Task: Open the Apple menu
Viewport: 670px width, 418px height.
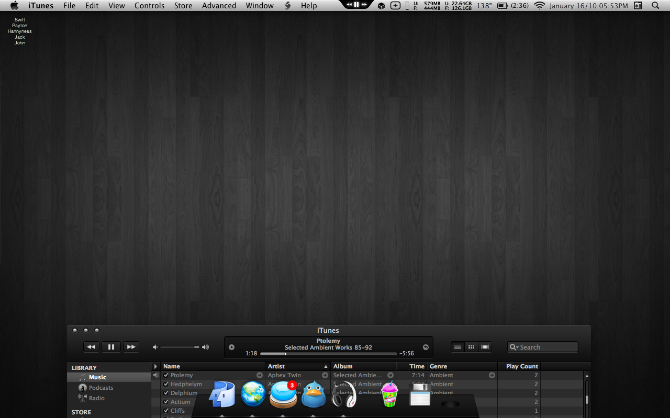Action: pyautogui.click(x=15, y=6)
